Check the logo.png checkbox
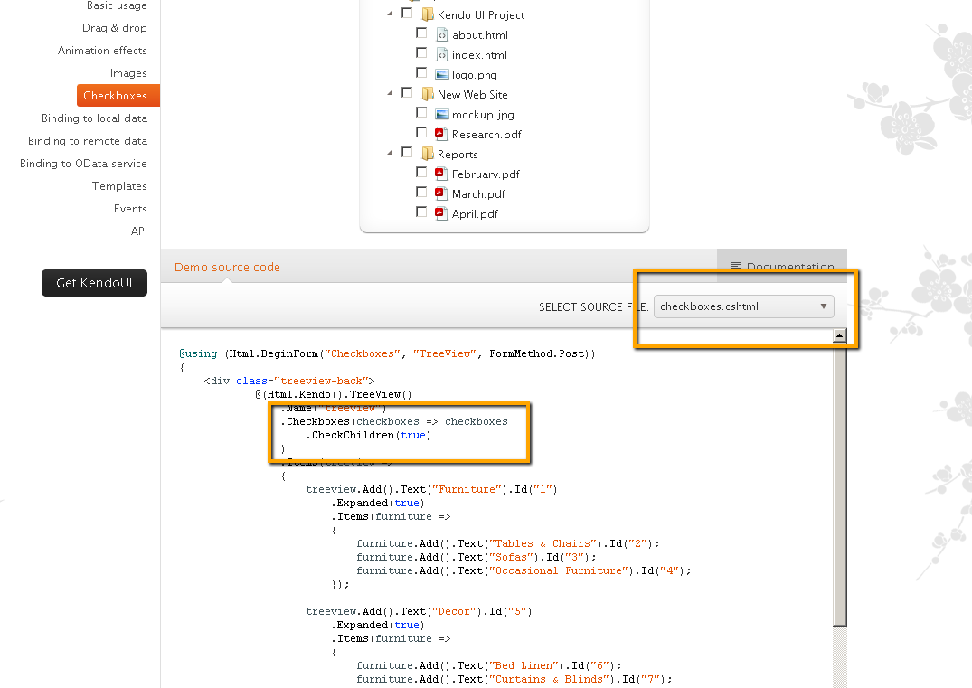972x688 pixels. (421, 72)
